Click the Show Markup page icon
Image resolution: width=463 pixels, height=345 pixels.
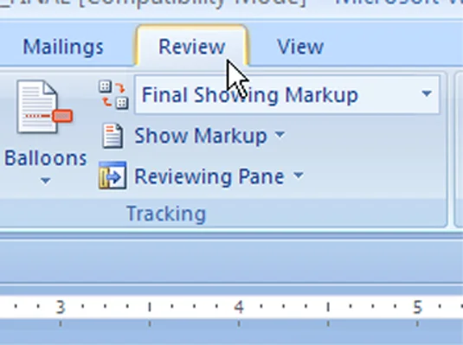click(113, 136)
